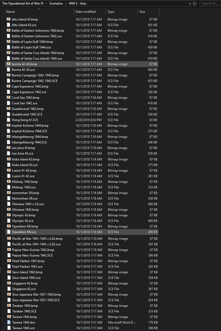Click the refresh button in address bar

(194, 3)
